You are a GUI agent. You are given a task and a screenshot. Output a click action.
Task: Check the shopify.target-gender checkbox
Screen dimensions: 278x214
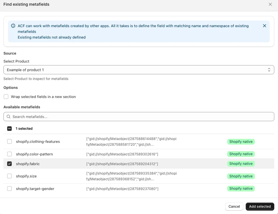pos(9,189)
